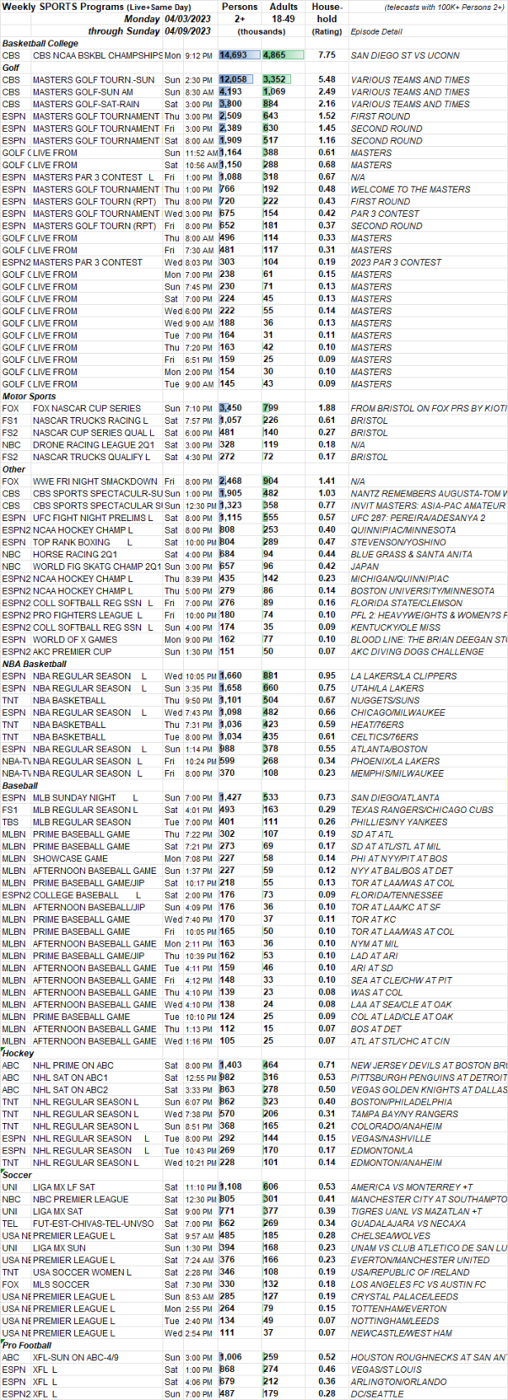The height and width of the screenshot is (1400, 508).
Task: Select the 'MASTERS GOLF-SAT-RAIN' program cell
Action: point(85,104)
